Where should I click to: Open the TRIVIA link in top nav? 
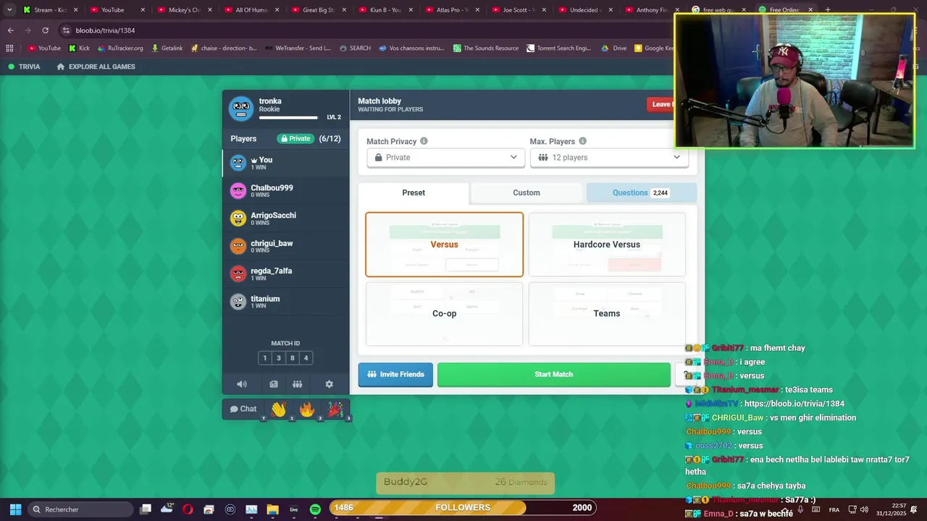tap(23, 67)
